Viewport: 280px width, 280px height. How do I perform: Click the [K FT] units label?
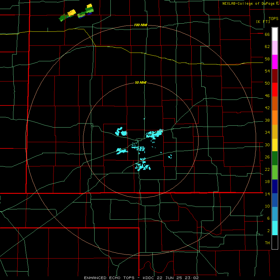263,21
